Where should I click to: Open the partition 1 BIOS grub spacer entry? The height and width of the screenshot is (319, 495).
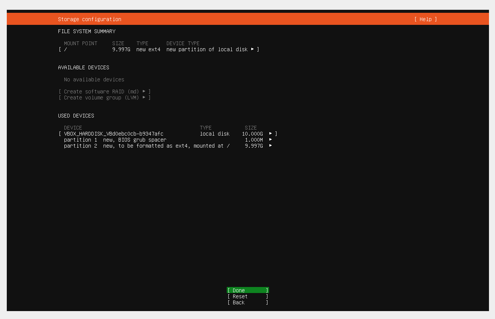pos(168,140)
